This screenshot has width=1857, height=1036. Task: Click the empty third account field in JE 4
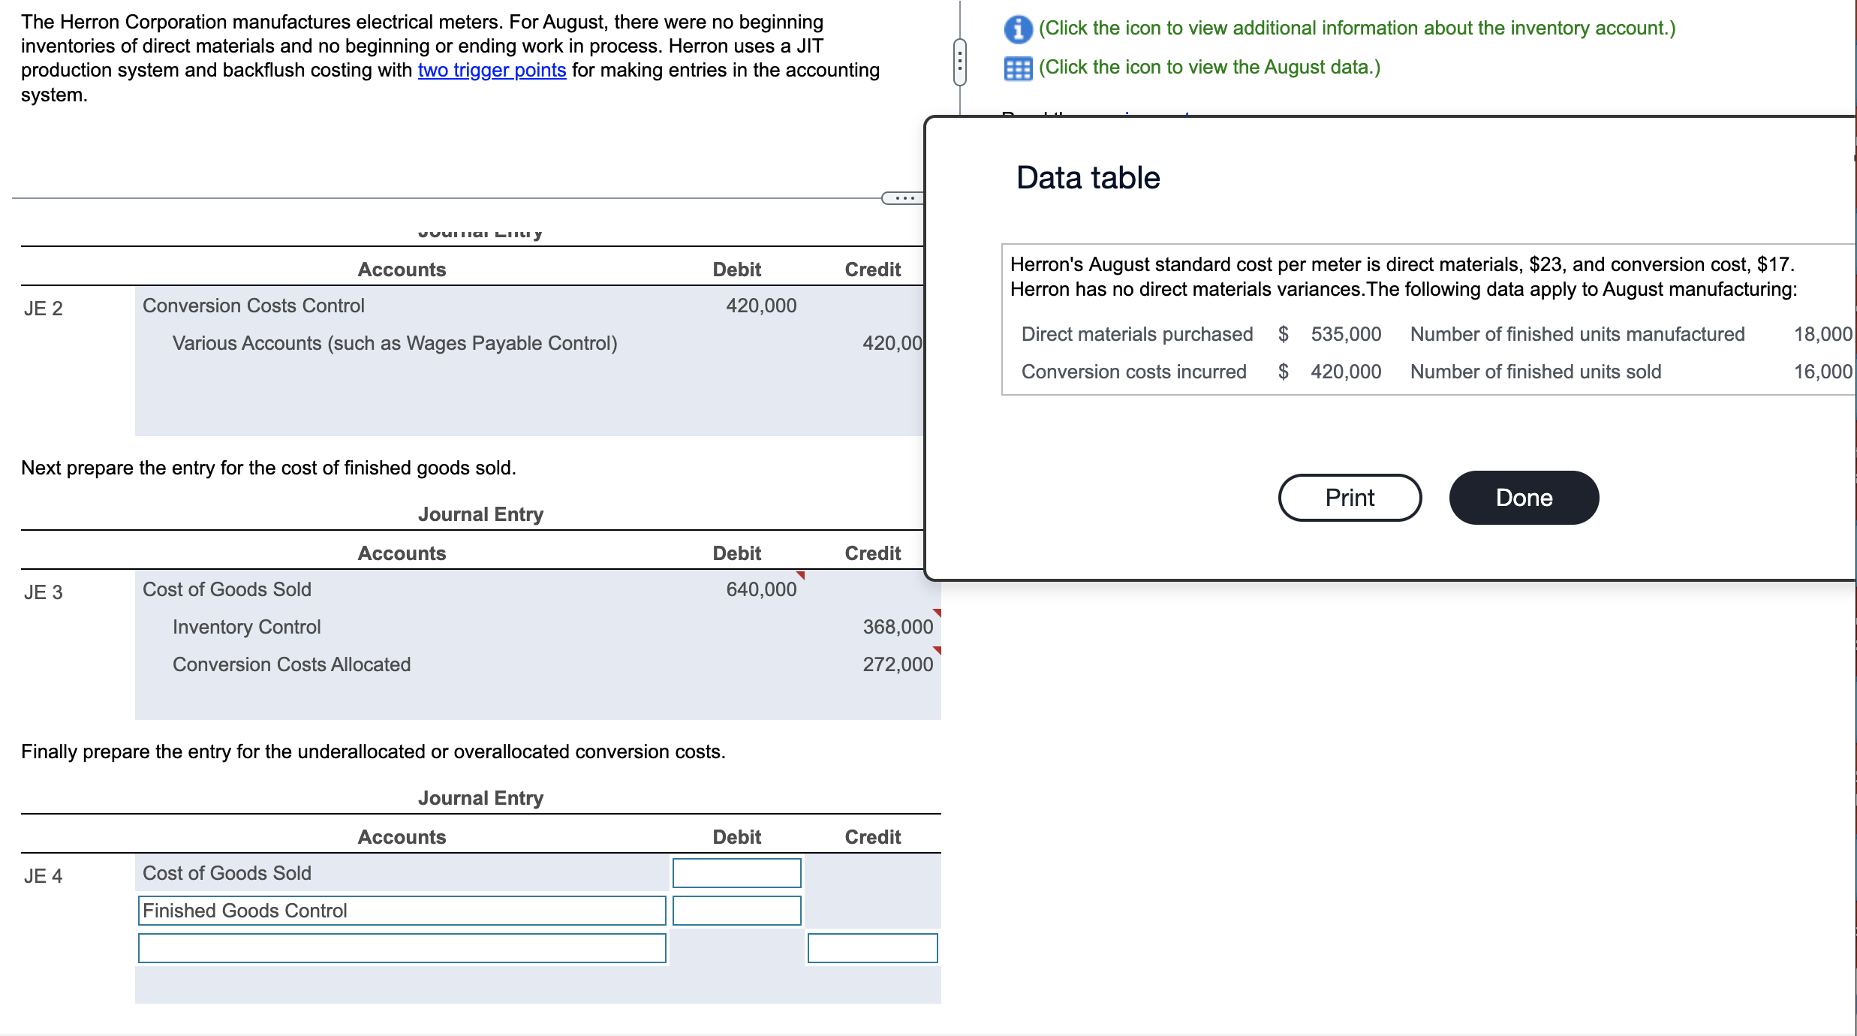[402, 948]
